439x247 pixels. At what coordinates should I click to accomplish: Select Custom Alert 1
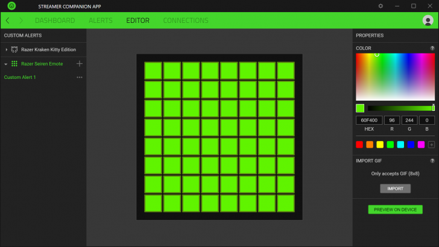20,77
